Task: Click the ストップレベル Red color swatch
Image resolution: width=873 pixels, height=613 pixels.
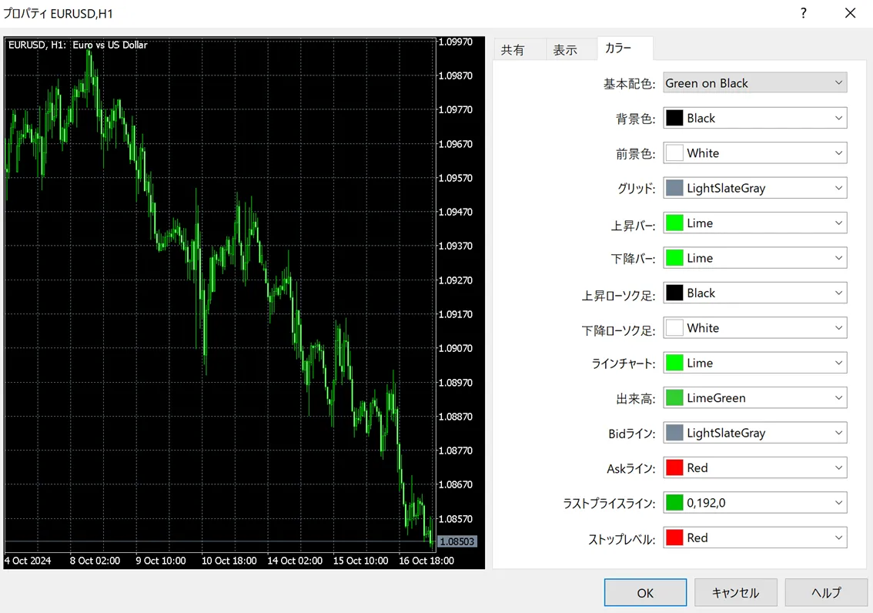Action: click(674, 538)
